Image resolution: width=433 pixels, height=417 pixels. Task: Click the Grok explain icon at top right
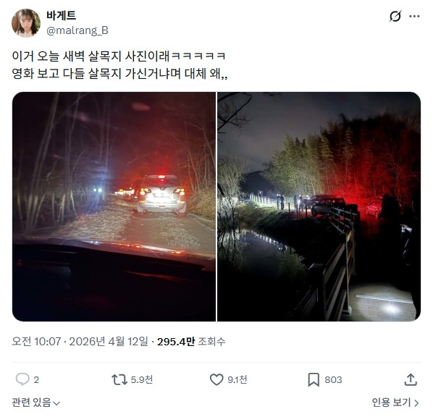click(x=395, y=17)
